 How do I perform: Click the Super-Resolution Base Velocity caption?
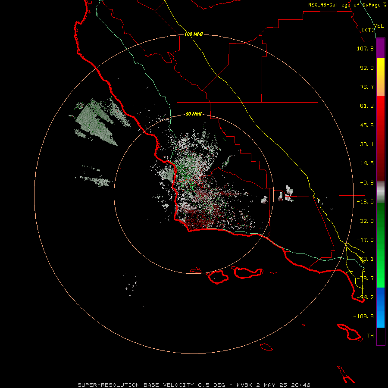pyautogui.click(x=194, y=385)
